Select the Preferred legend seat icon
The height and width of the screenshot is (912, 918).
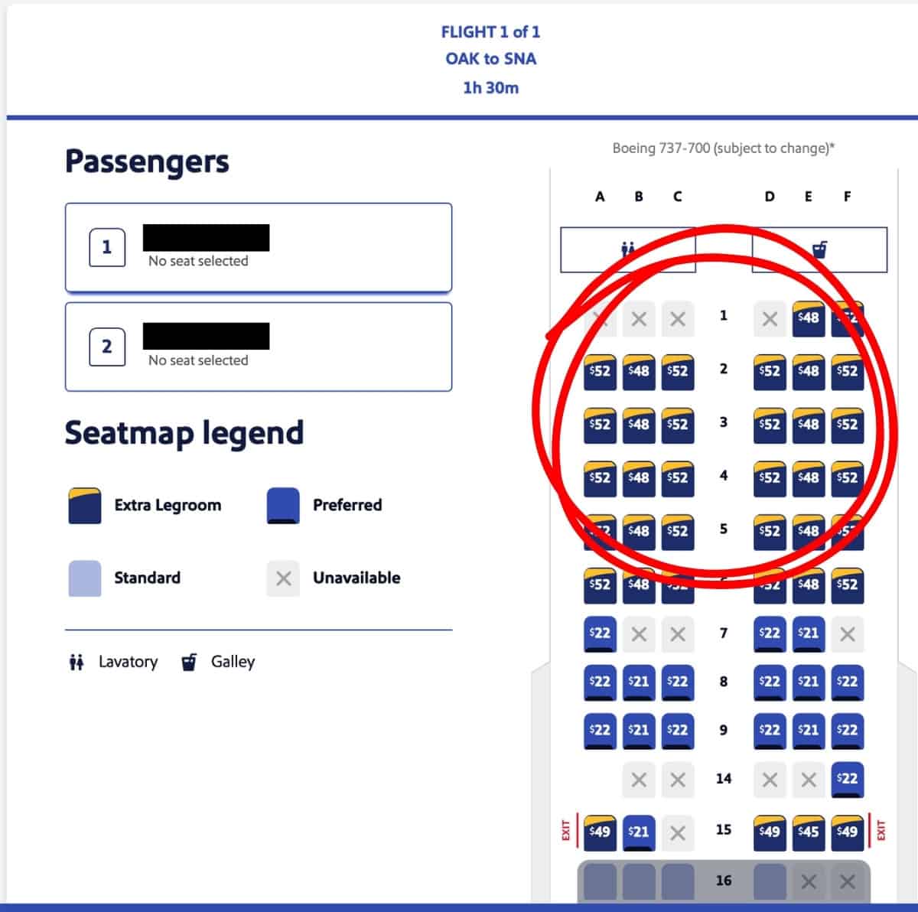click(282, 505)
